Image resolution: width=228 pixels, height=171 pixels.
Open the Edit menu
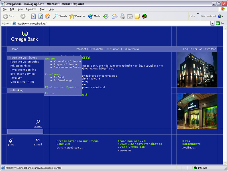coord(12,9)
